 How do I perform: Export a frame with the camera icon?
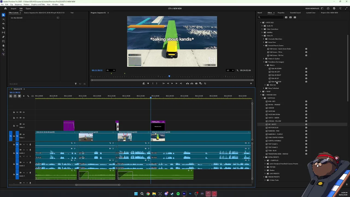point(196,83)
